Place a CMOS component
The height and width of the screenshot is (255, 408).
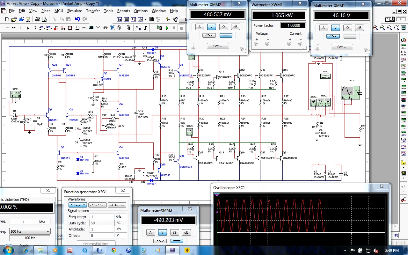[x=49, y=28]
